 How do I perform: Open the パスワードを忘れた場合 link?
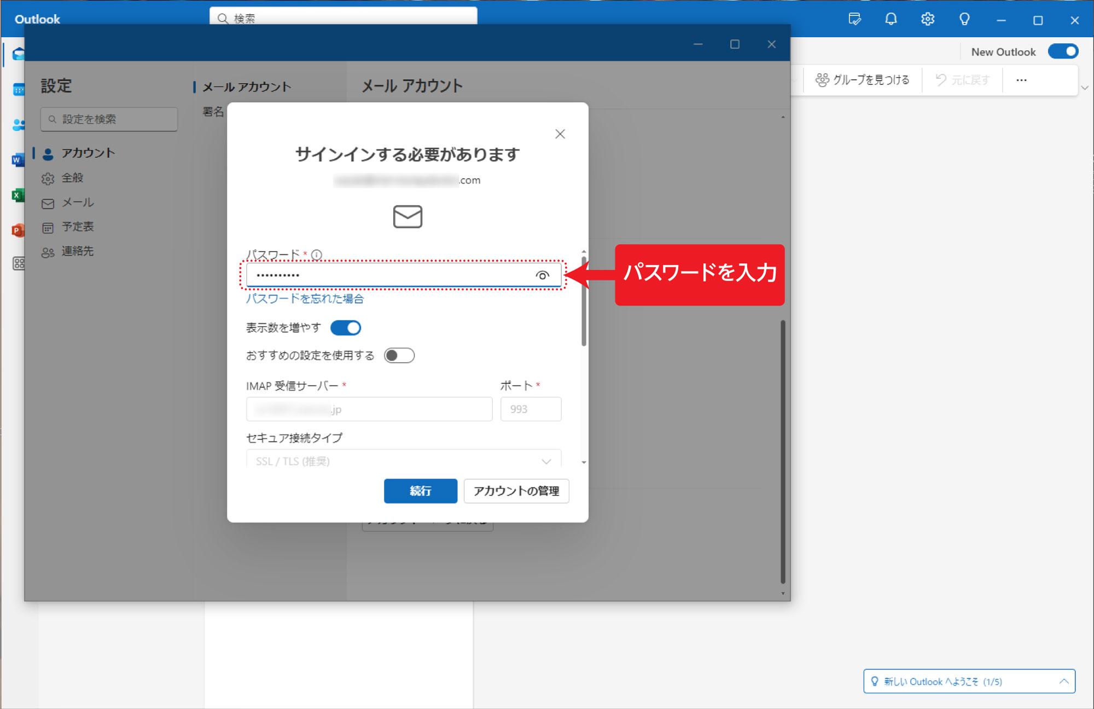click(x=305, y=299)
